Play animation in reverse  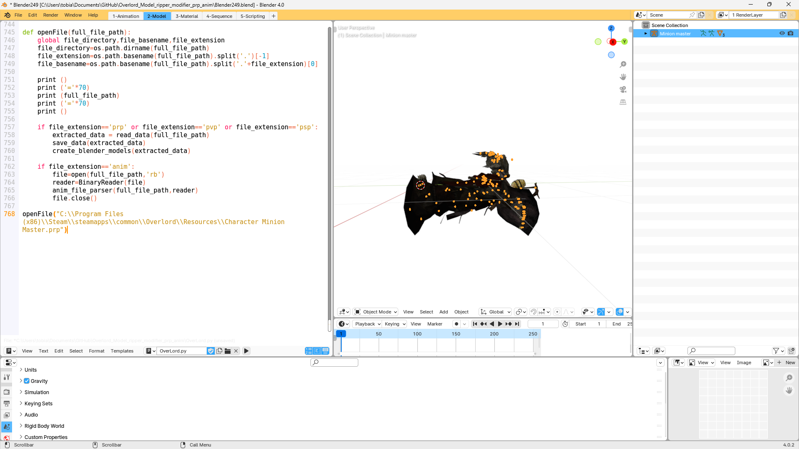[492, 324]
